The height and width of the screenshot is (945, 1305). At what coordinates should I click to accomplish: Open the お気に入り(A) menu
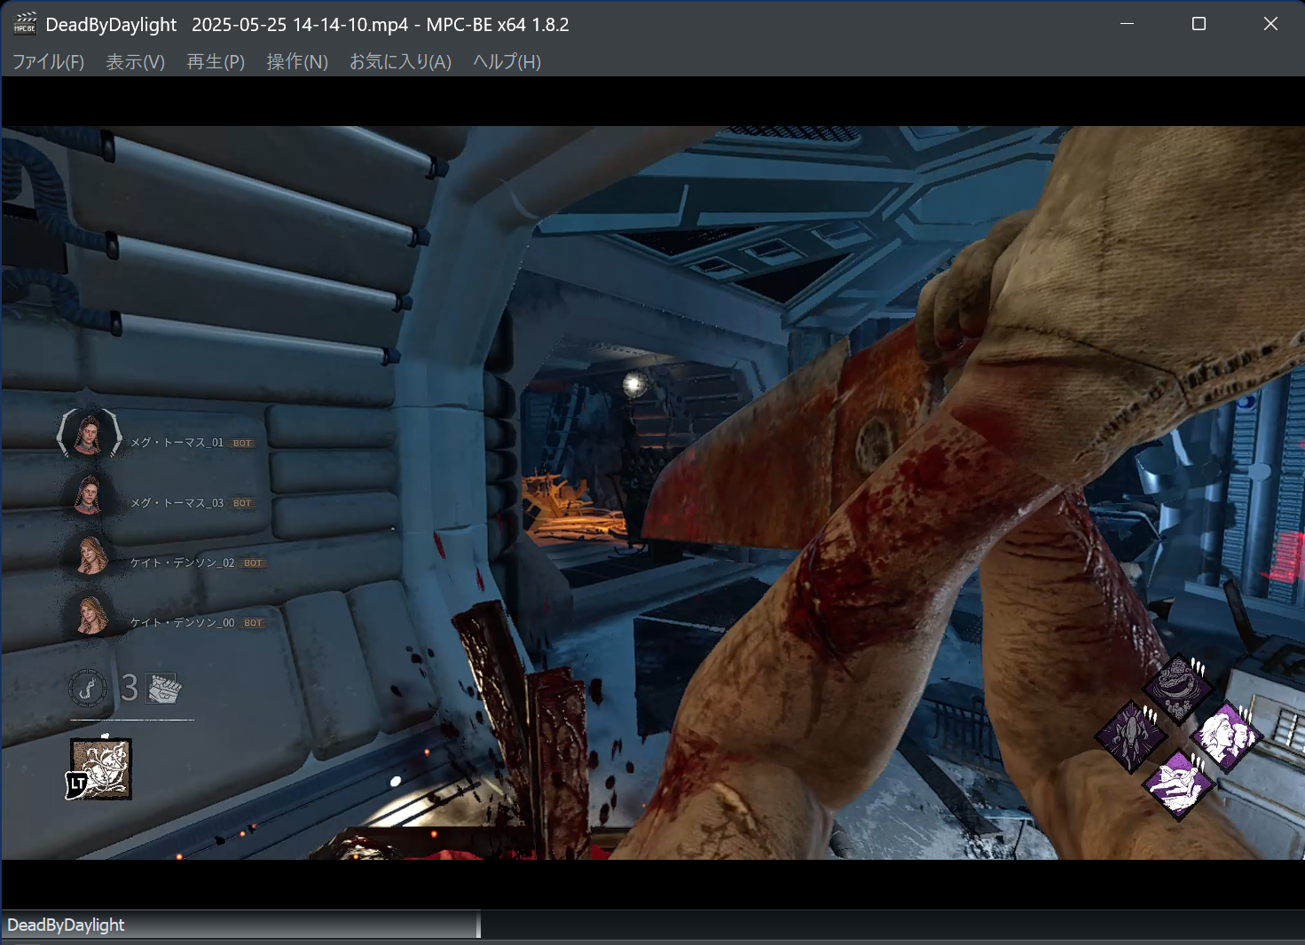pyautogui.click(x=400, y=61)
